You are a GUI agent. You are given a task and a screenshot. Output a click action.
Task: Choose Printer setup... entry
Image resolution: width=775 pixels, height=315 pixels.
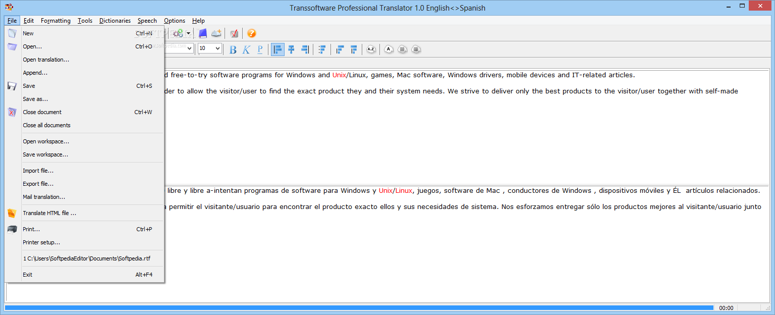[x=84, y=242]
